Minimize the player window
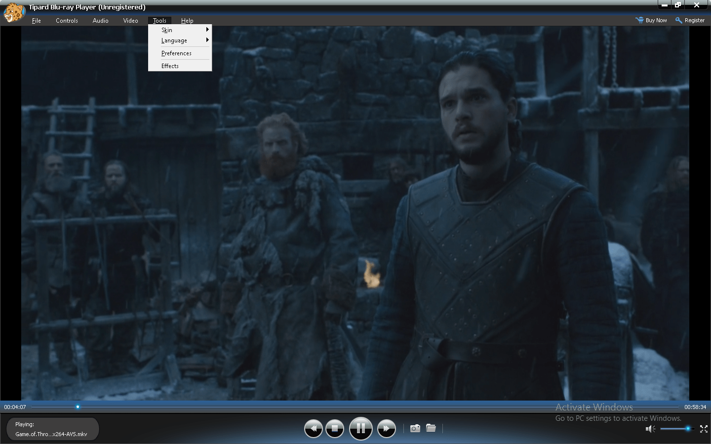This screenshot has width=711, height=444. point(665,5)
